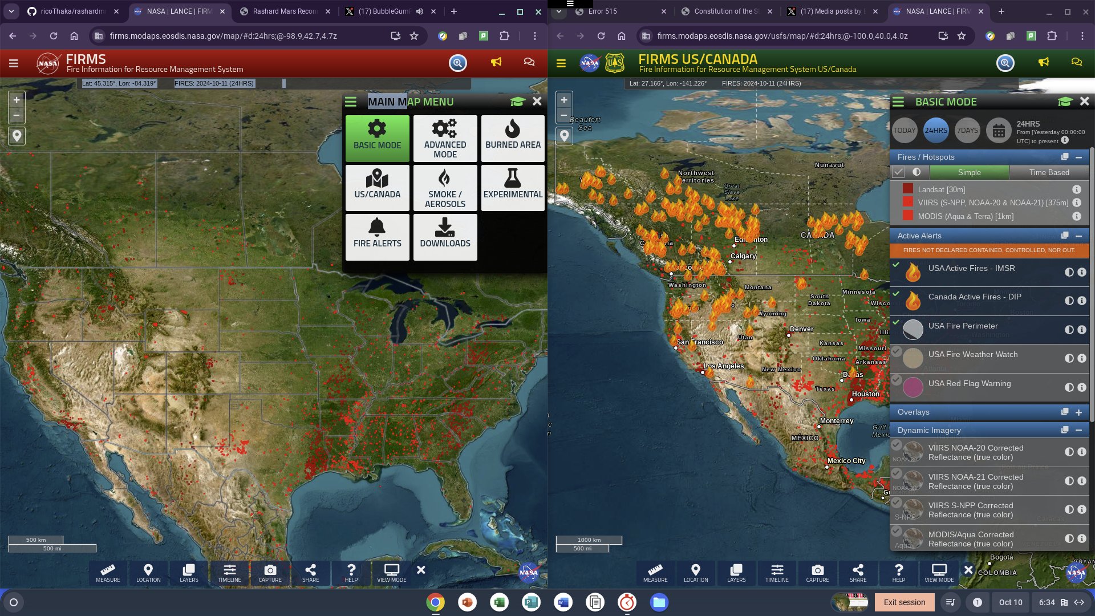Toggle Fires / Hotspots visibility checkbox

[x=898, y=172]
